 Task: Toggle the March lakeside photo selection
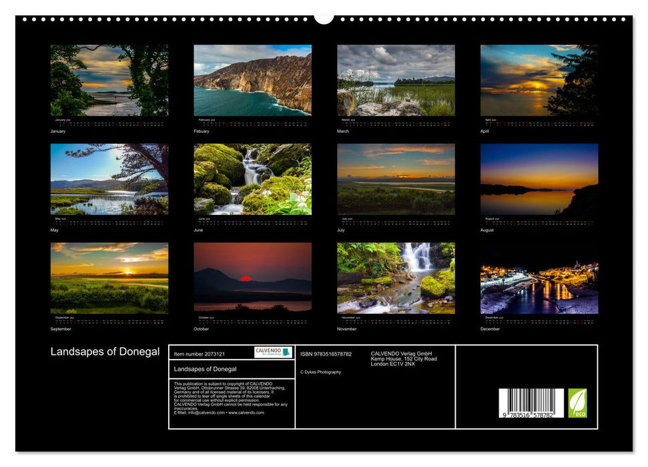[394, 80]
